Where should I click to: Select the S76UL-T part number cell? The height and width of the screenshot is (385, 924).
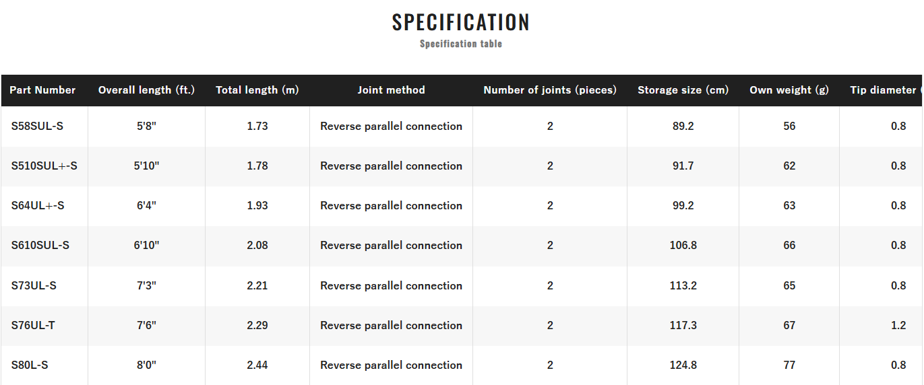(33, 325)
